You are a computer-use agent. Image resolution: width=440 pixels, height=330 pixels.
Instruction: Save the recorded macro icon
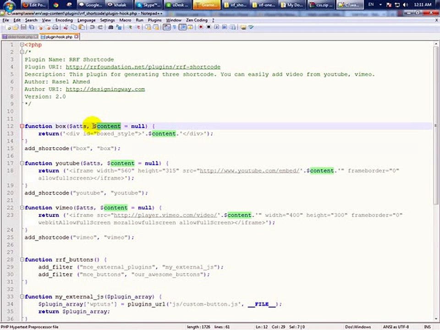click(x=233, y=27)
